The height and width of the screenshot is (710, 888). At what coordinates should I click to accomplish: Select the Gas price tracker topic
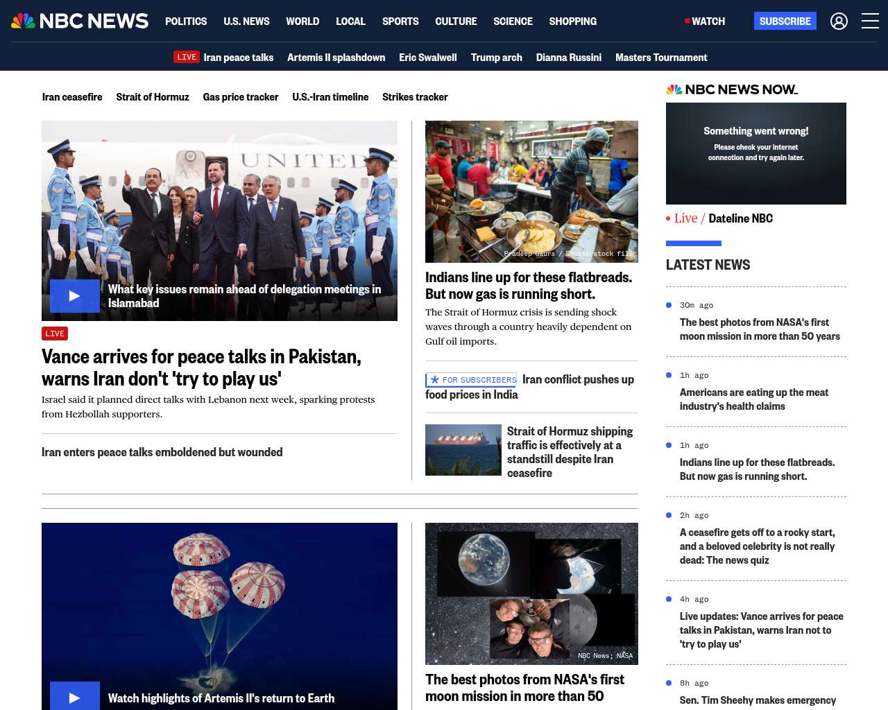[240, 97]
